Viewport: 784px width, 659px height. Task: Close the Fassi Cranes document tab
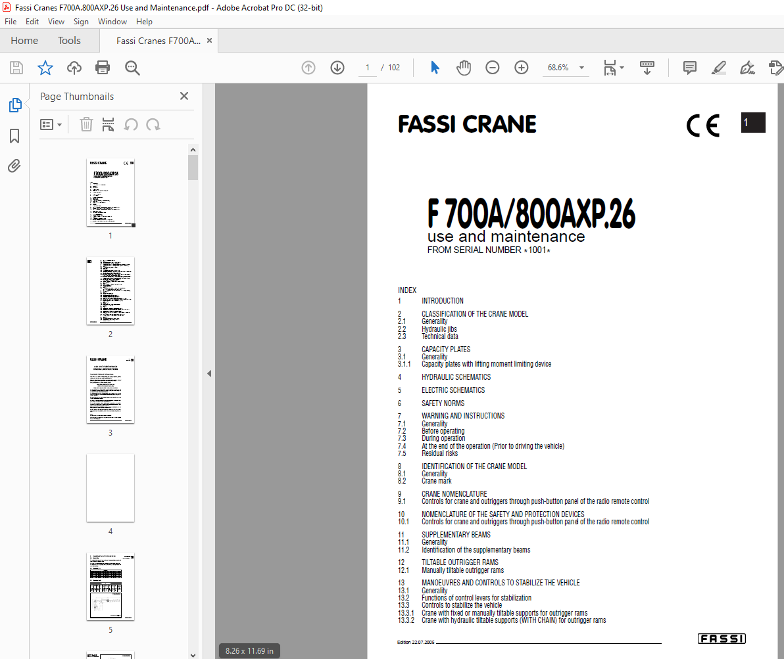[210, 41]
